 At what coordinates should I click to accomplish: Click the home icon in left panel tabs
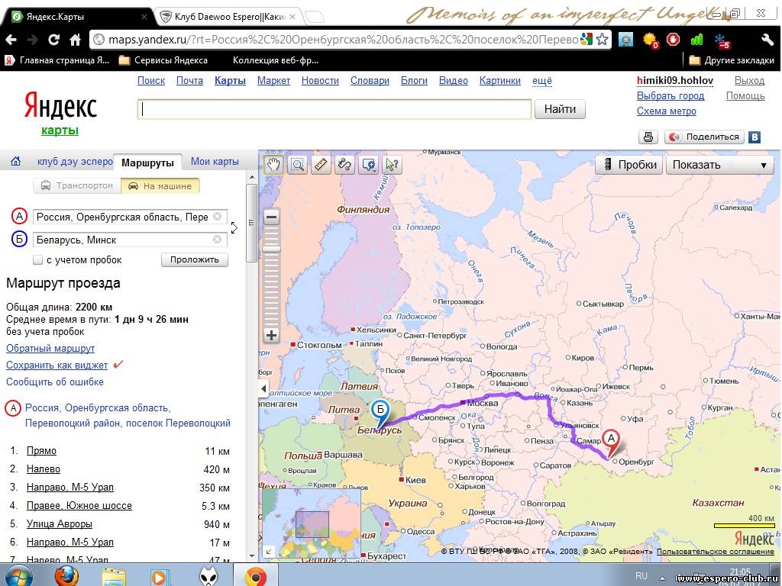click(16, 162)
